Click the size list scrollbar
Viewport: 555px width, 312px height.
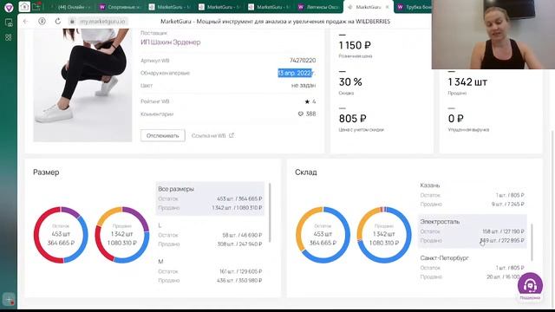pos(270,212)
